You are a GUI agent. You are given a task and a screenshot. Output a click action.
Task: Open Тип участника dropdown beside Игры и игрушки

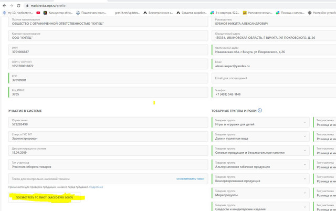click(x=324, y=122)
